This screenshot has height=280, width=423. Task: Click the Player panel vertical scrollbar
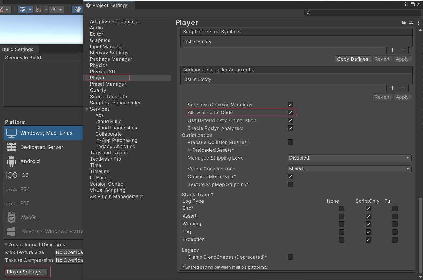click(420, 235)
